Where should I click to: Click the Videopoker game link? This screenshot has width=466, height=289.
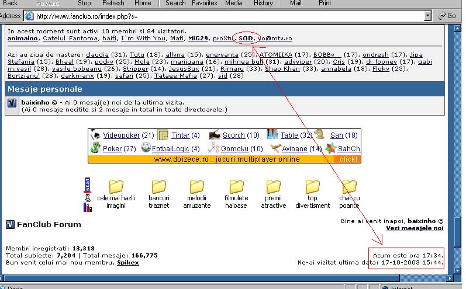122,135
